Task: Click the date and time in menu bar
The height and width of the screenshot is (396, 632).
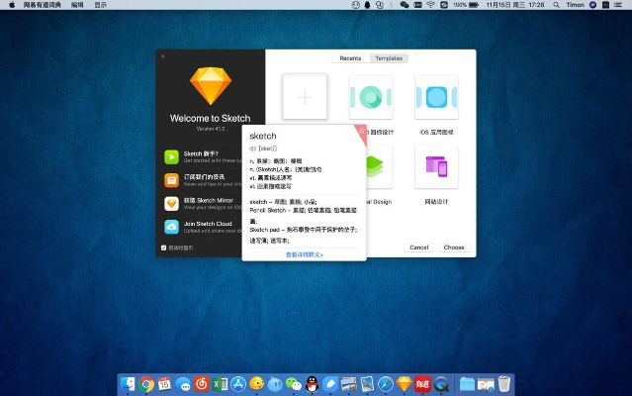Action: coord(515,5)
